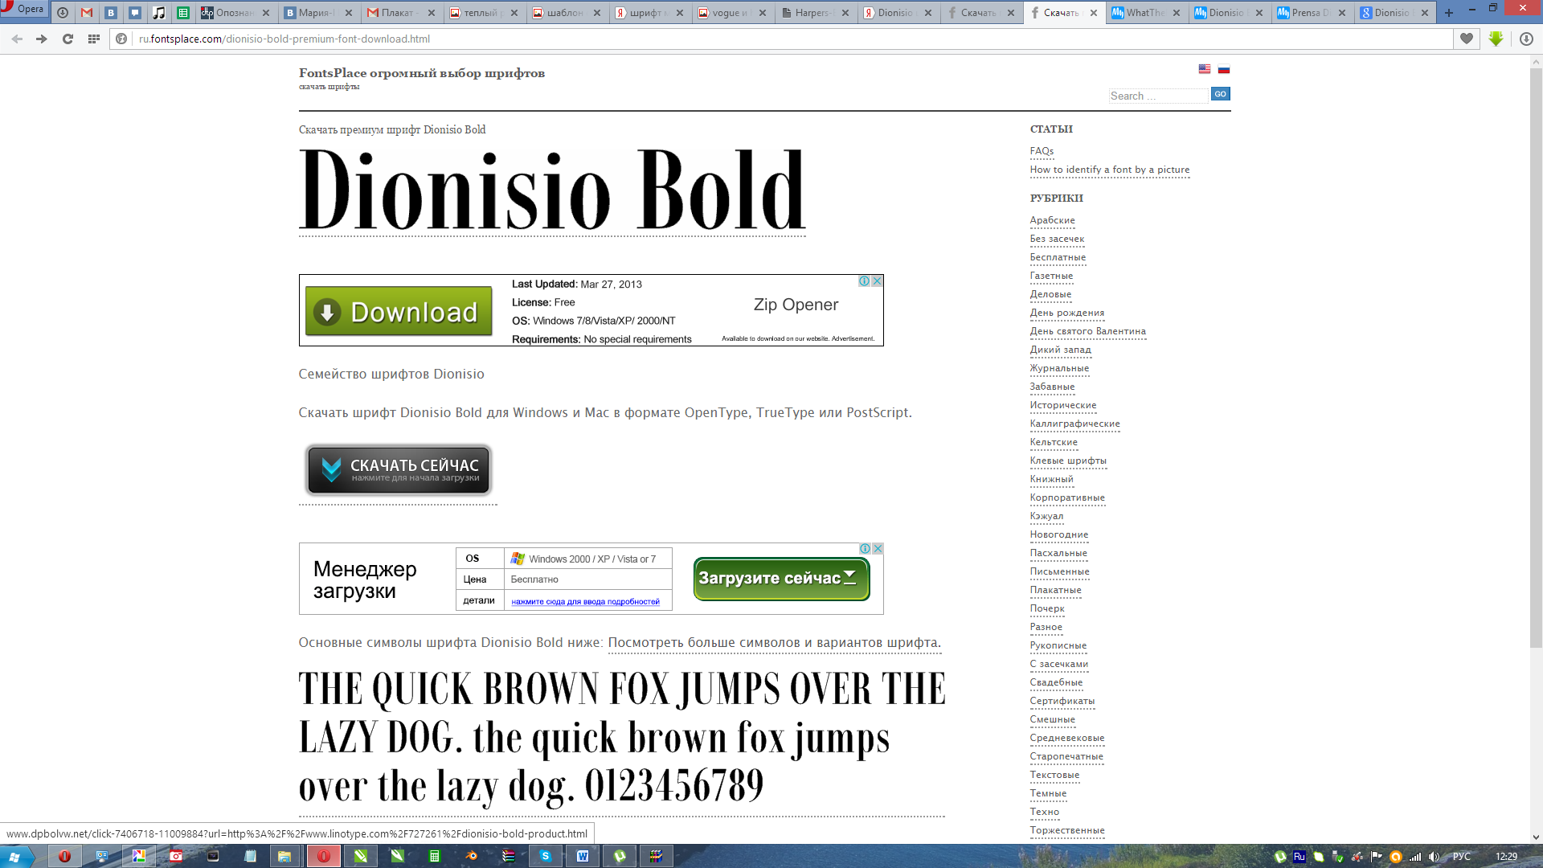Open the 'Средневековые' category
1543x868 pixels.
pyautogui.click(x=1067, y=738)
